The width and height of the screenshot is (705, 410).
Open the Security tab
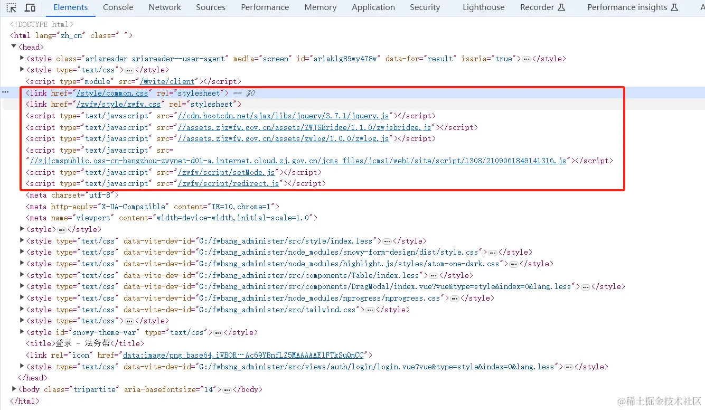(x=425, y=7)
